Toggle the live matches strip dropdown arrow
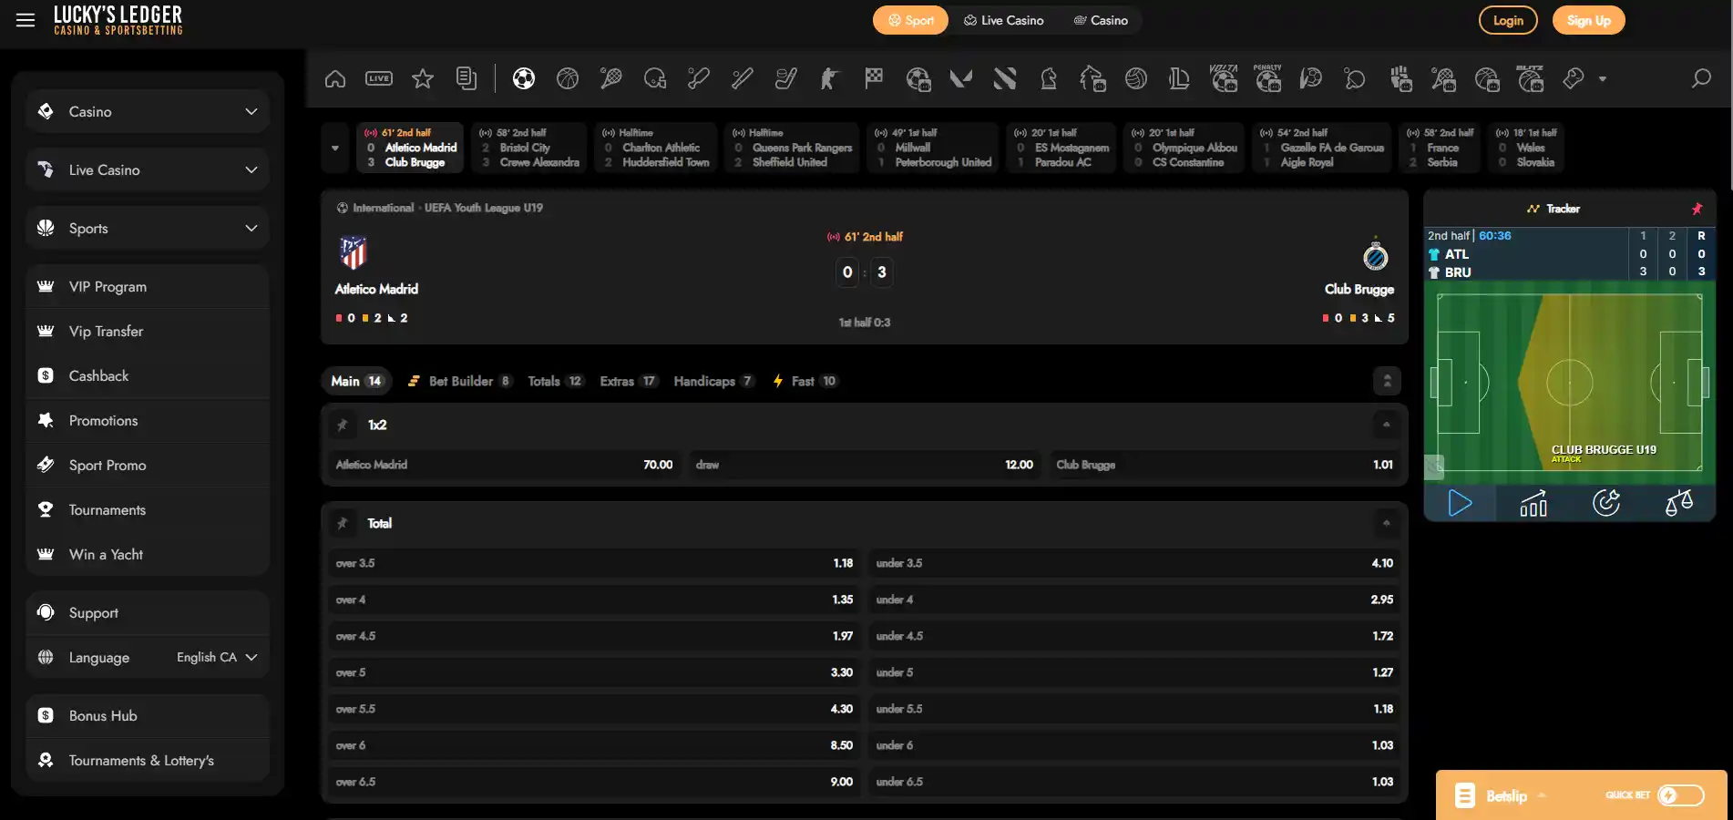1733x820 pixels. tap(335, 148)
